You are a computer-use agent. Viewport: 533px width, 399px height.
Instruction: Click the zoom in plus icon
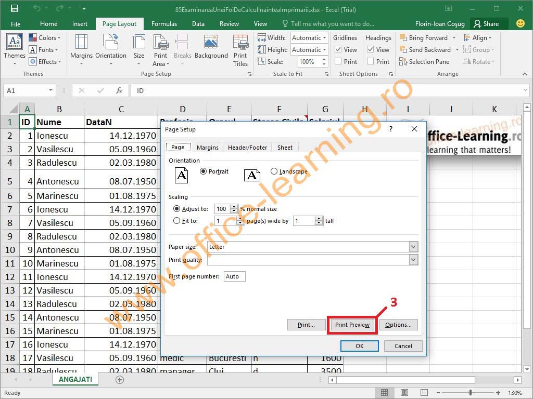pyautogui.click(x=498, y=393)
